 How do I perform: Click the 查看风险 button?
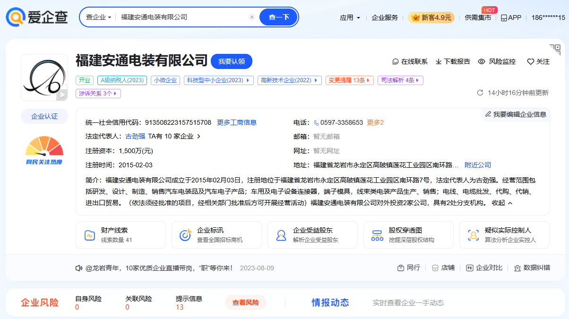point(246,302)
